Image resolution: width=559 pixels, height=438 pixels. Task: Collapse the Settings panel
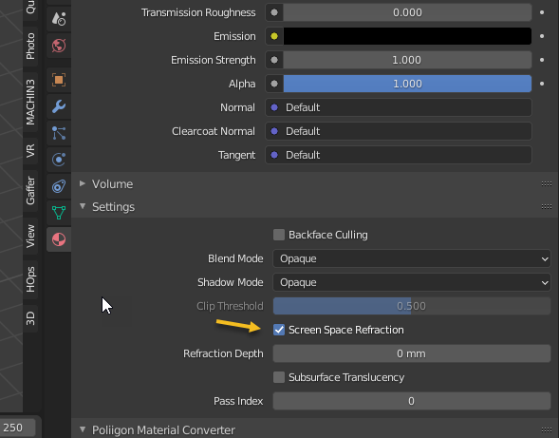[83, 206]
